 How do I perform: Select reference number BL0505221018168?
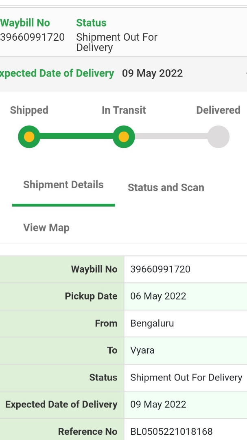171,431
